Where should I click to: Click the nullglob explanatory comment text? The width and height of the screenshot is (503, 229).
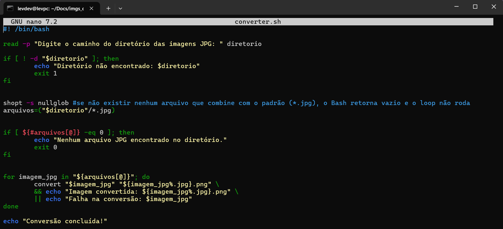tap(271, 103)
